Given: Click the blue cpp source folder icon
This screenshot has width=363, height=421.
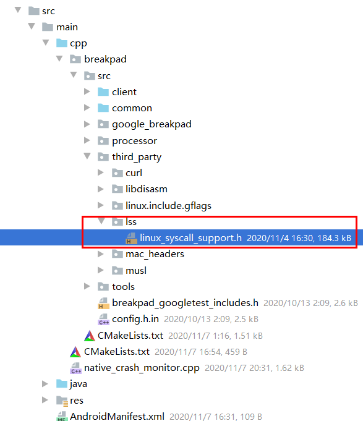Looking at the screenshot, I should click(62, 43).
